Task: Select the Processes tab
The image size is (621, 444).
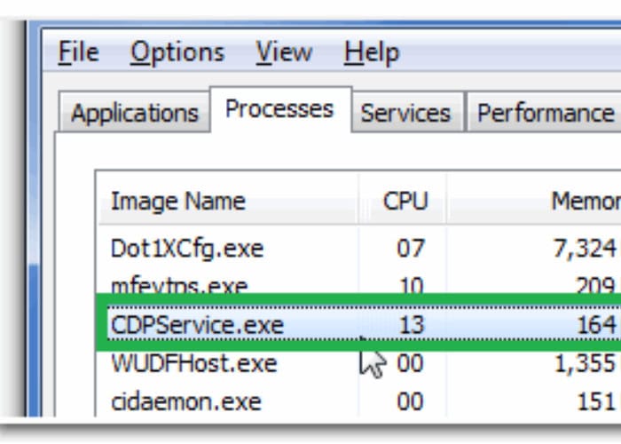Action: [x=279, y=109]
